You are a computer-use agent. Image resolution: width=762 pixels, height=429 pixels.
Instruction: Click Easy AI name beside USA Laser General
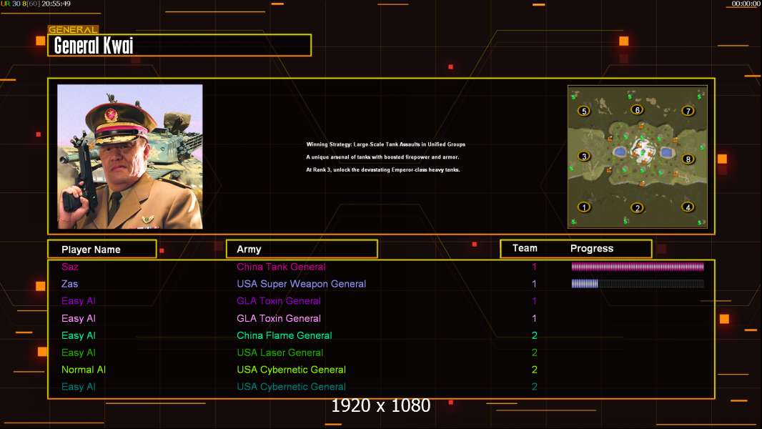(x=78, y=352)
